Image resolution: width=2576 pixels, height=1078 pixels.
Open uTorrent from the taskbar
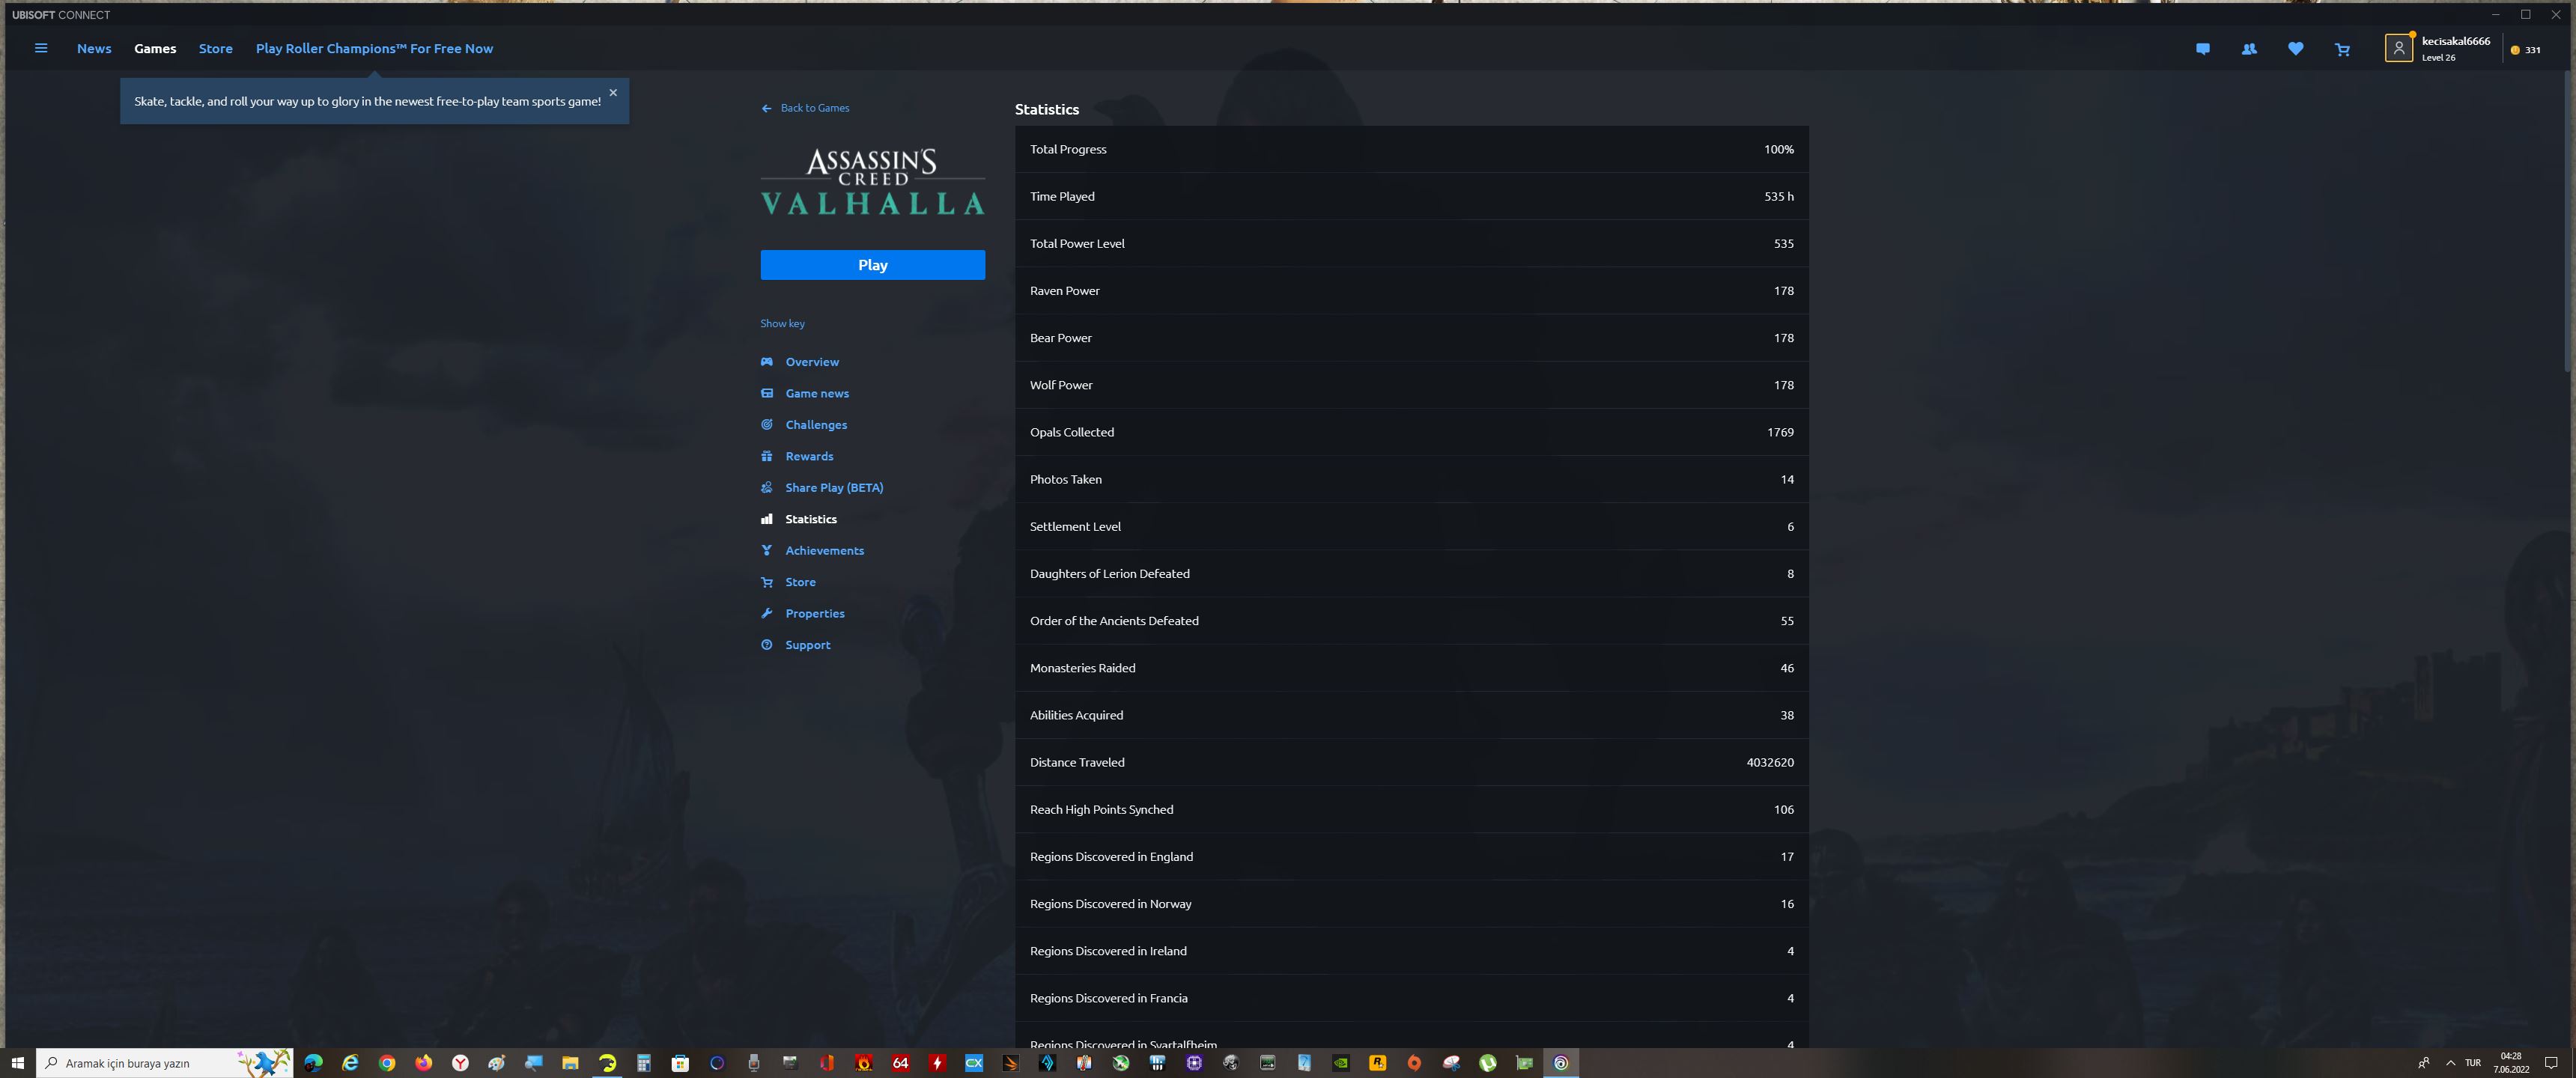point(1488,1063)
